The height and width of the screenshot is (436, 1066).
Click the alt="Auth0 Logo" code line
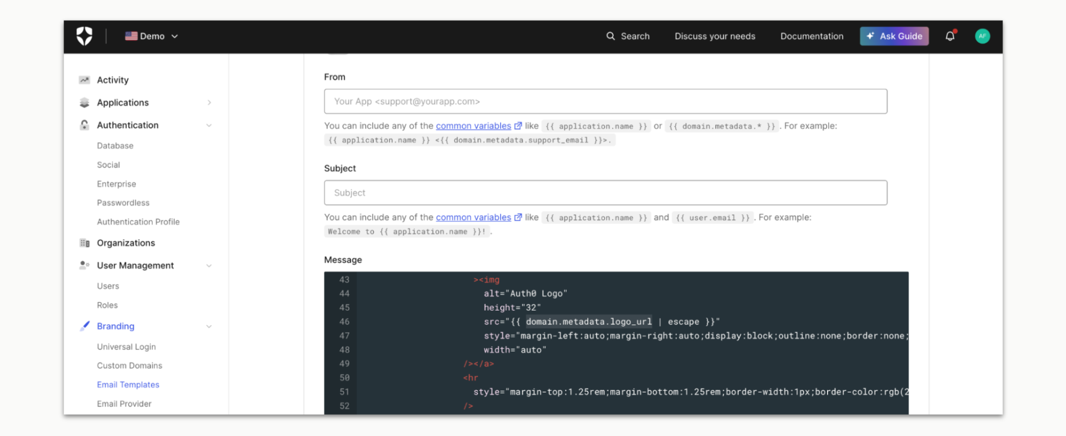[x=525, y=294]
